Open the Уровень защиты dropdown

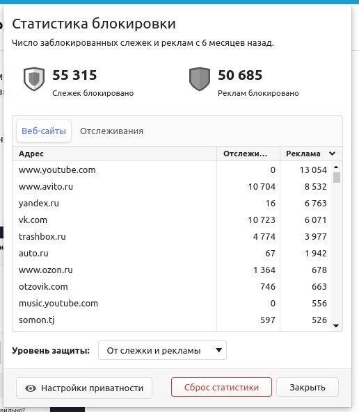coord(162,350)
